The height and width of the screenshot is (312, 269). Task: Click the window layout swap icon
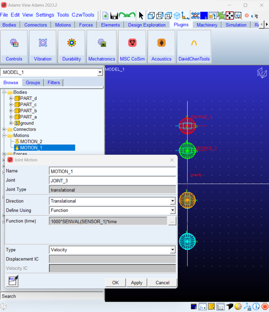coord(212,15)
